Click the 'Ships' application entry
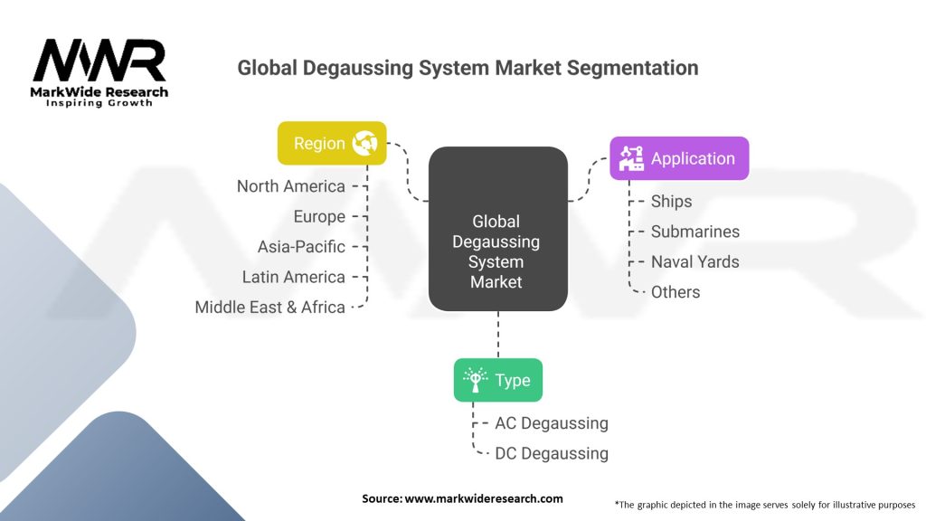Image resolution: width=926 pixels, height=521 pixels. pos(671,202)
